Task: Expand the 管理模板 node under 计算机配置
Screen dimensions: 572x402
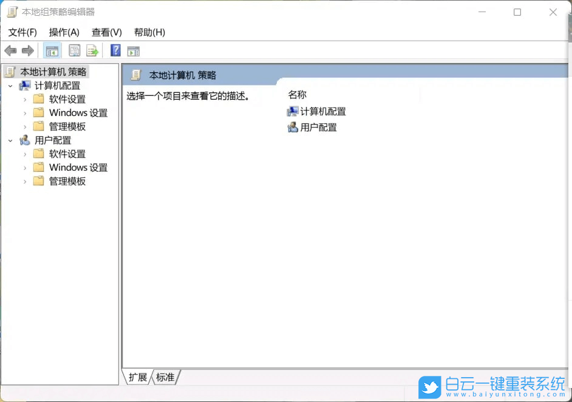Action: click(x=24, y=126)
